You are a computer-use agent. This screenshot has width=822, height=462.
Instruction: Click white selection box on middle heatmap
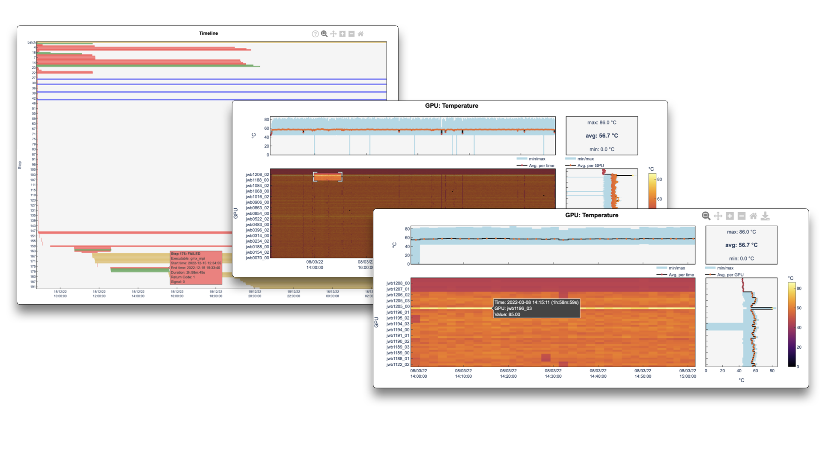[x=328, y=177]
